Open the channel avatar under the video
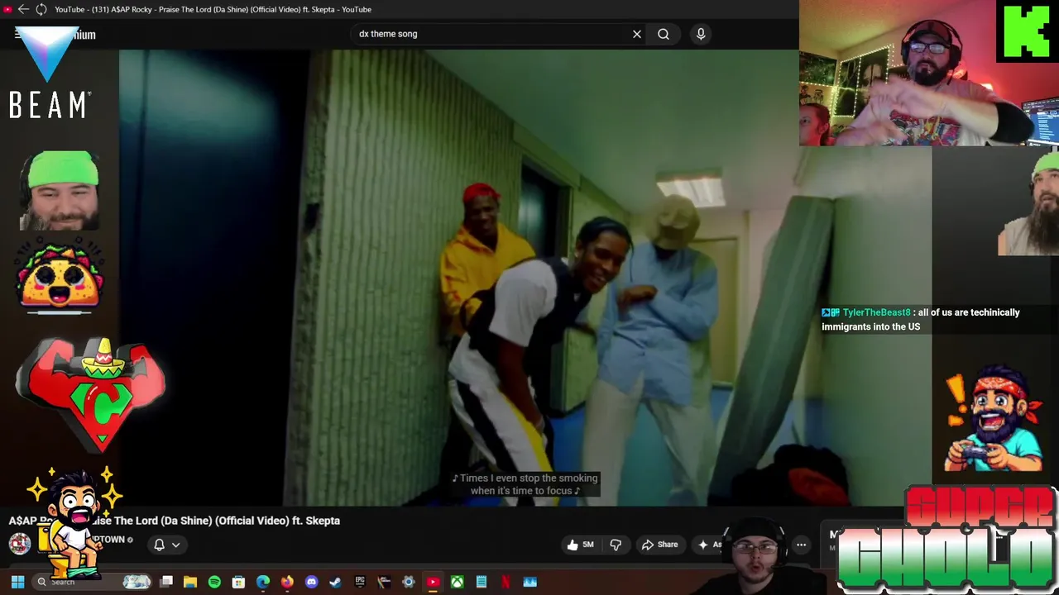The width and height of the screenshot is (1059, 595). [20, 543]
